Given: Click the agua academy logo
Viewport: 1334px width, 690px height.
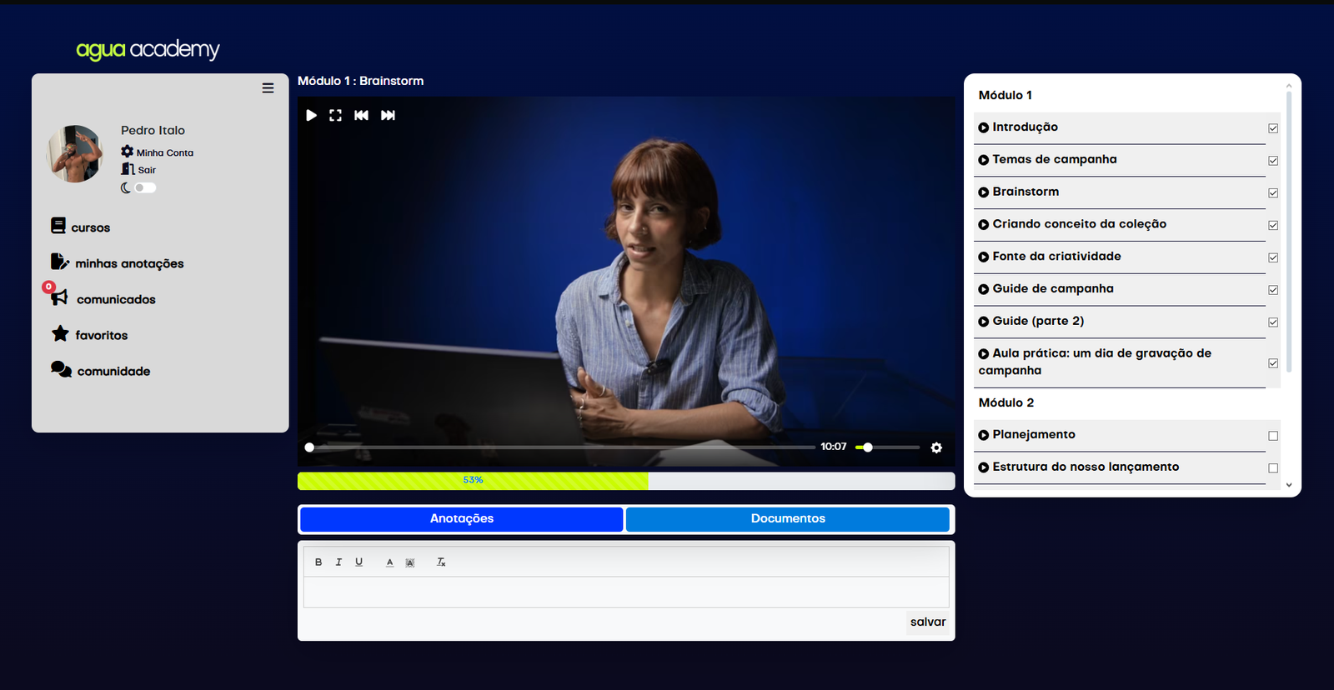Looking at the screenshot, I should [x=148, y=50].
